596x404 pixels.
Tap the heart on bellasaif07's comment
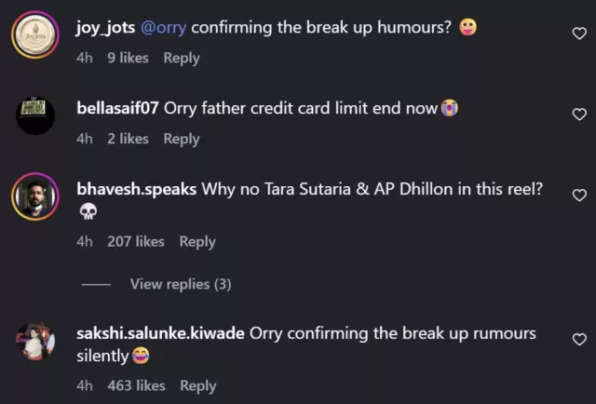point(578,114)
